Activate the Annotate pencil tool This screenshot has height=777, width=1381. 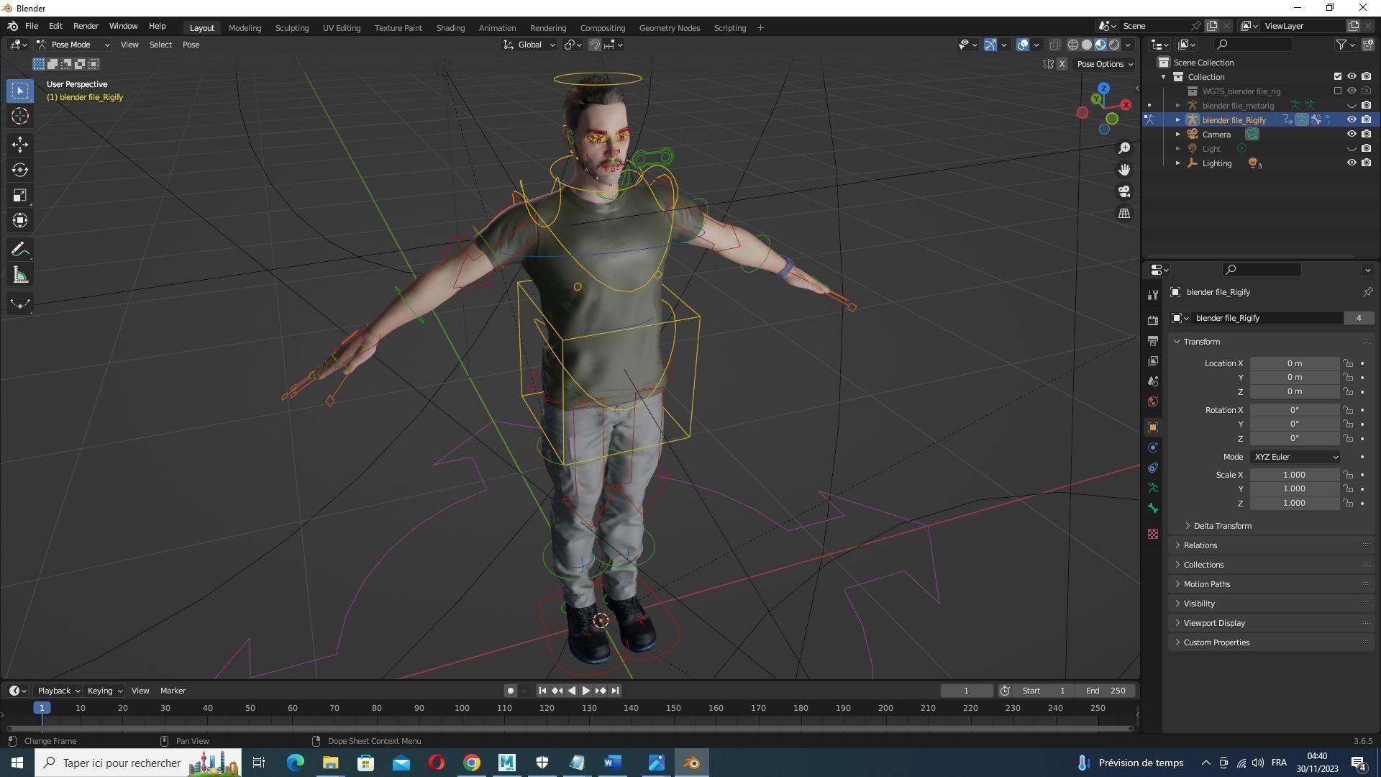19,250
